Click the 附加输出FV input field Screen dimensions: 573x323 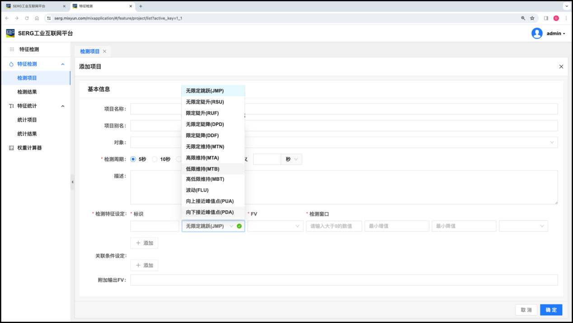[x=343, y=280]
